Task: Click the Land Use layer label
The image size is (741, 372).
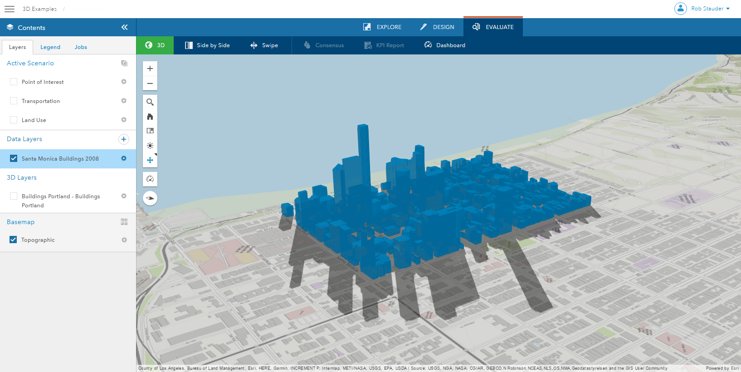Action: tap(34, 120)
